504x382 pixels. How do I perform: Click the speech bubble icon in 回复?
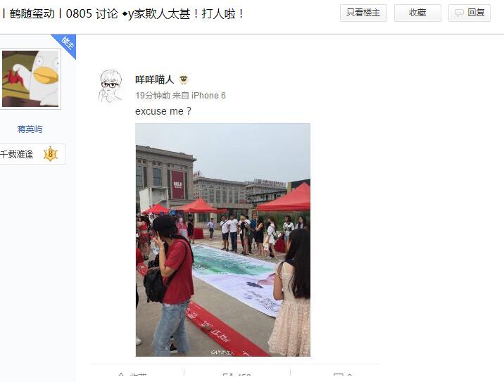(x=459, y=13)
